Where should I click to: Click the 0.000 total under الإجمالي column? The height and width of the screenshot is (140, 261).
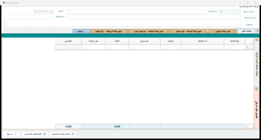69,126
